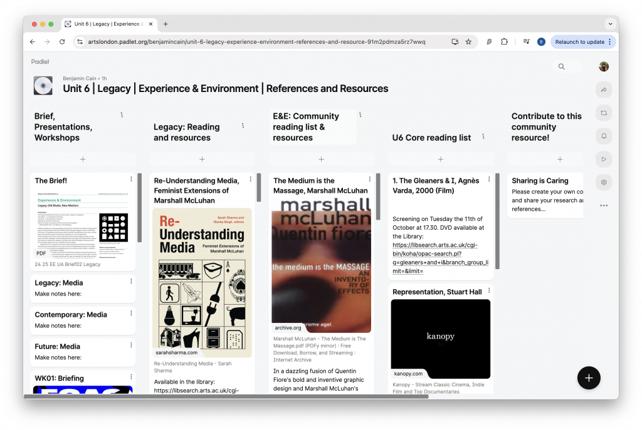This screenshot has width=642, height=430.
Task: Click the U6 Core reading list scrollbar
Action: point(497,221)
